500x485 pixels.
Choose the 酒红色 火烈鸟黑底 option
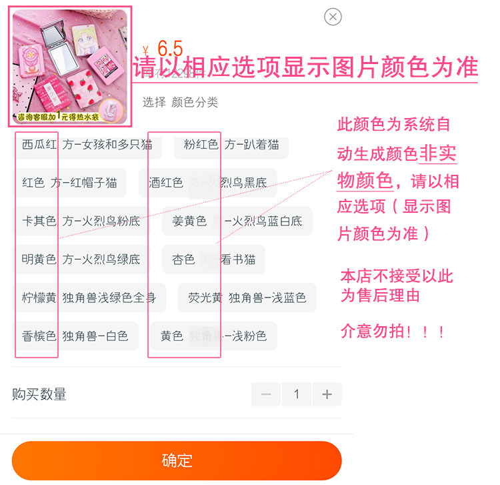click(x=207, y=183)
